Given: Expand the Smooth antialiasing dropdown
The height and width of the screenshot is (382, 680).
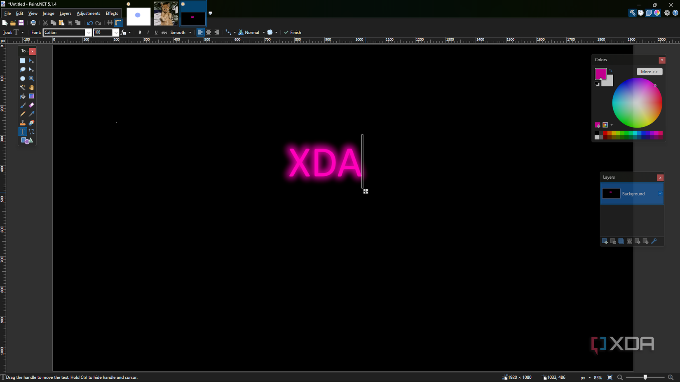Looking at the screenshot, I should 190,32.
